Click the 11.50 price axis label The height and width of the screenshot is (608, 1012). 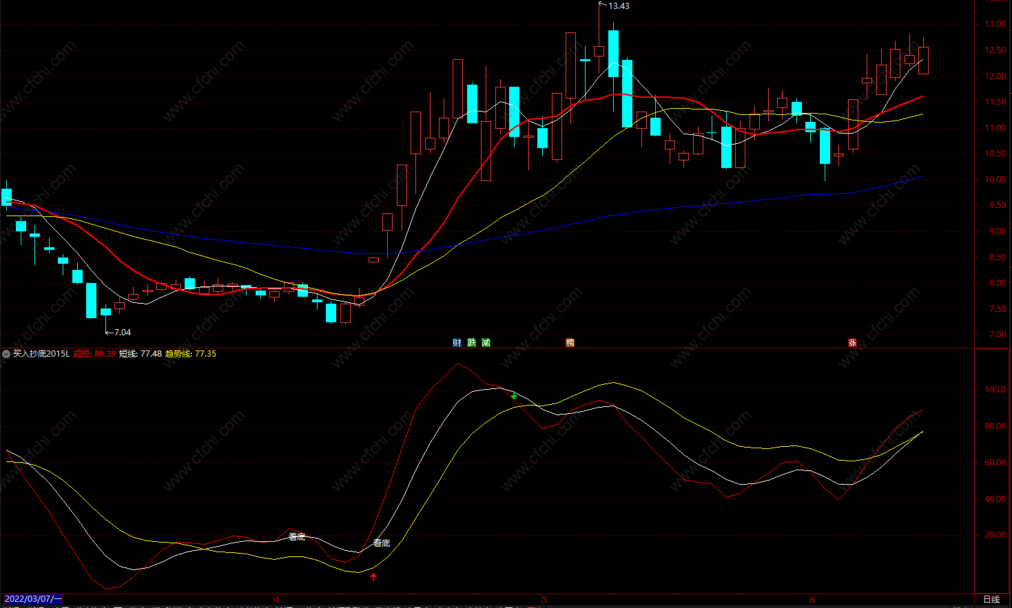[x=995, y=102]
